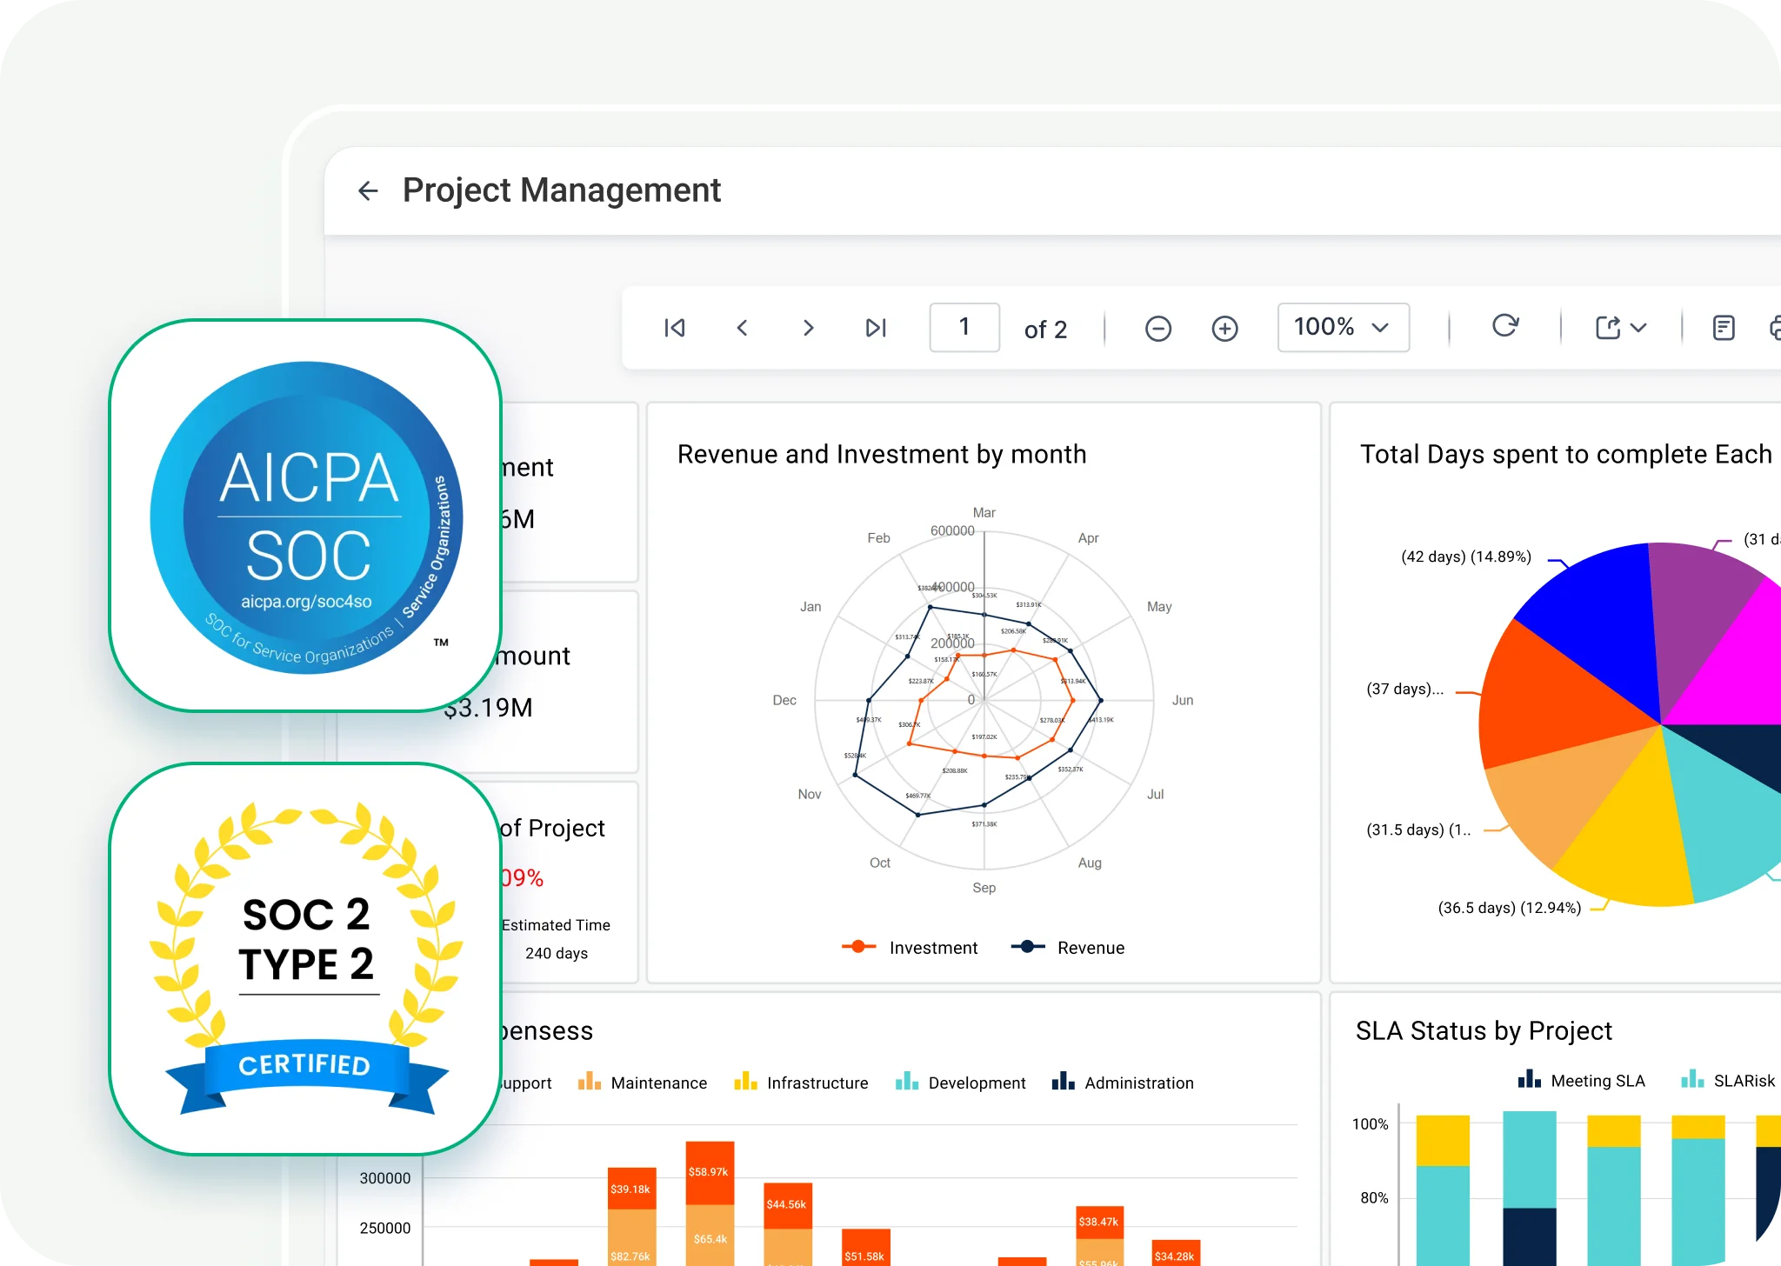This screenshot has width=1781, height=1266.
Task: Click the AICPA SOC badge
Action: point(306,516)
